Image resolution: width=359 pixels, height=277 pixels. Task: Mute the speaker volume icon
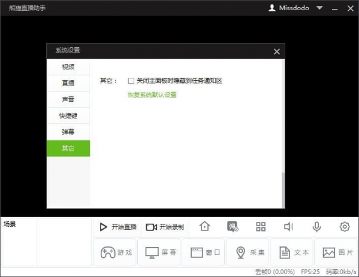coord(288,227)
